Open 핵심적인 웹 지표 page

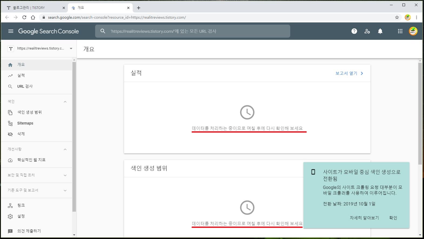click(x=36, y=160)
